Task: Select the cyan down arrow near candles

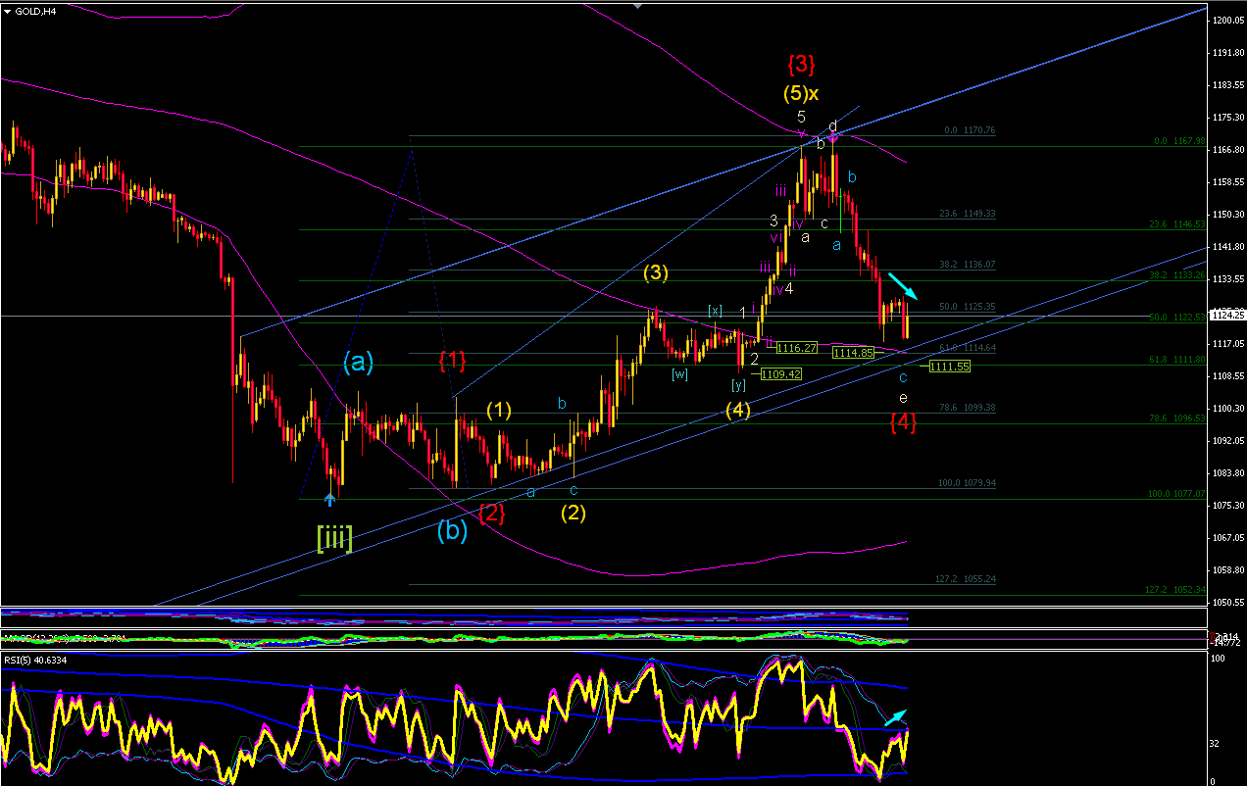Action: point(903,286)
